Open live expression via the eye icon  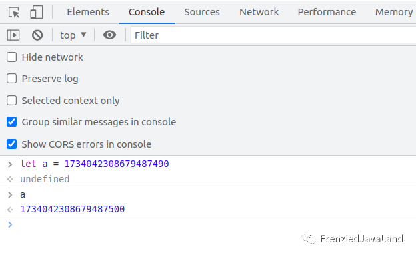pyautogui.click(x=109, y=35)
